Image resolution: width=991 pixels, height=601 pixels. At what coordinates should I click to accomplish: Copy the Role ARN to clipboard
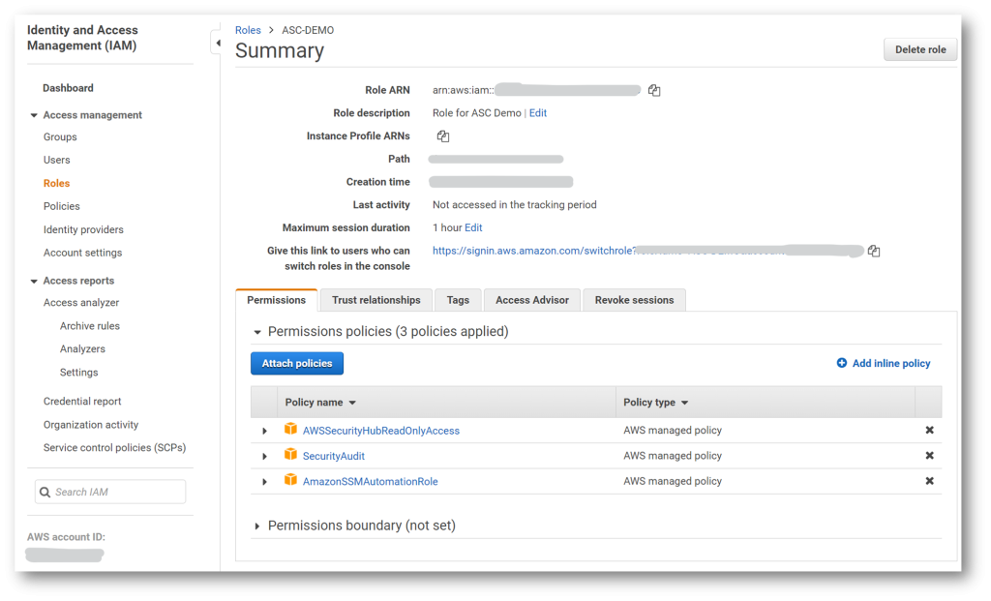654,90
